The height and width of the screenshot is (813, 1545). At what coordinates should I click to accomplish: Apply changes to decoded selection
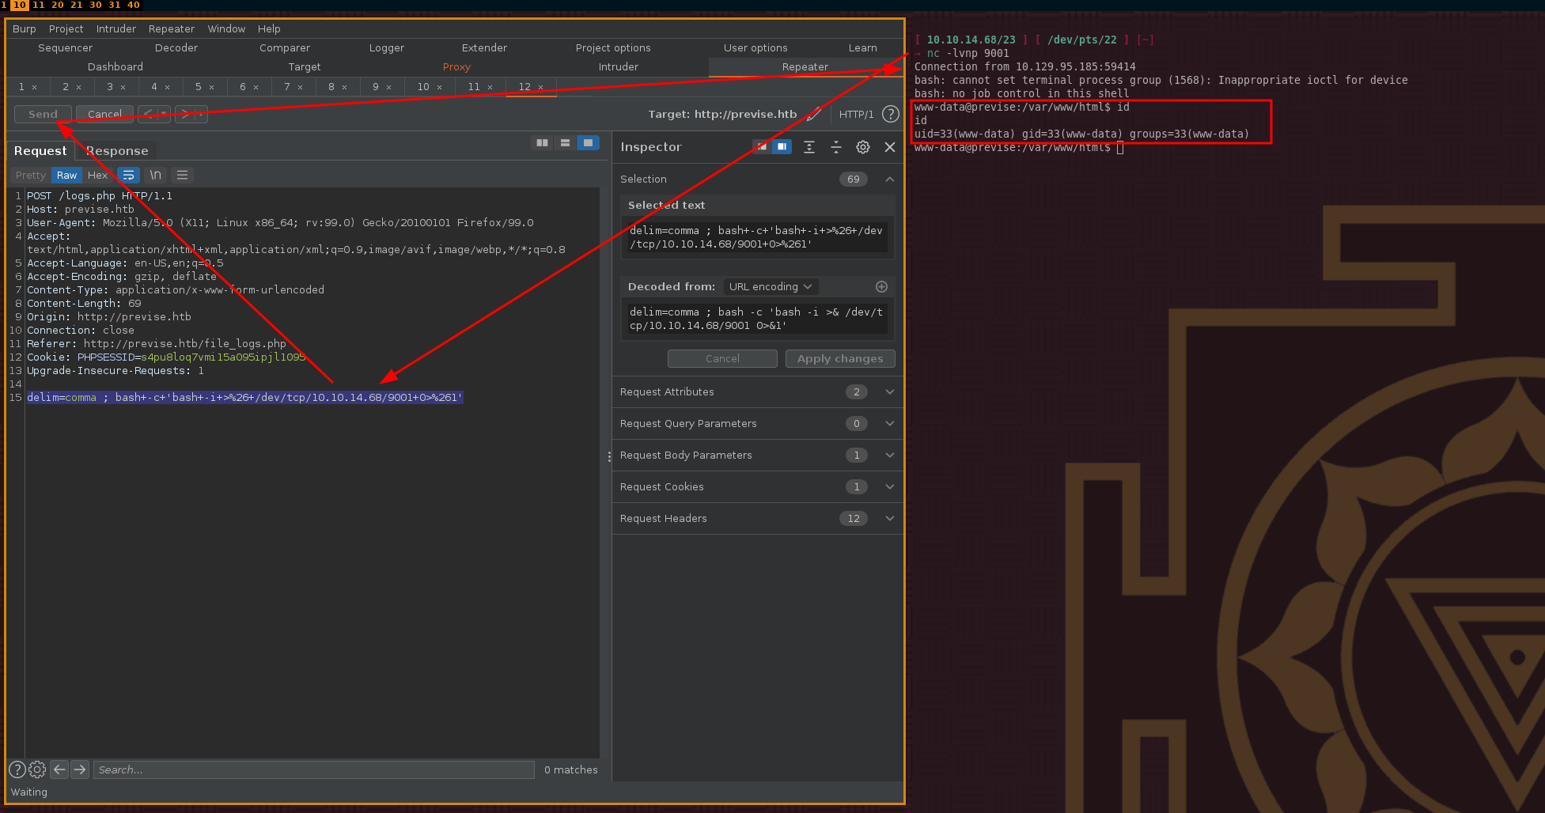pos(840,358)
